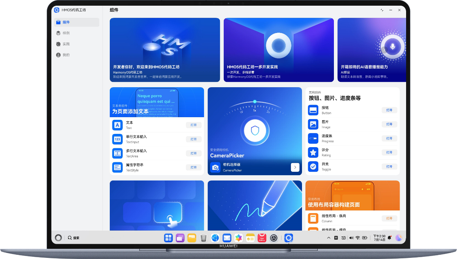Click the Toggle checkmark icon
Screen dimensions: 457x259
point(313,166)
